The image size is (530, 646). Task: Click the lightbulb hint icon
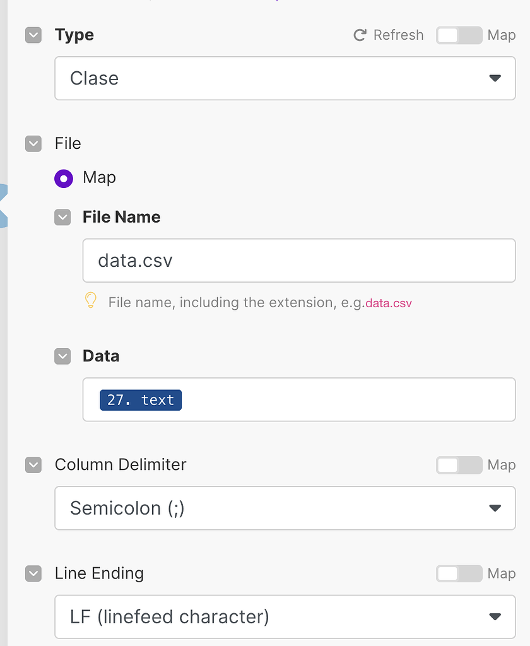pos(90,300)
